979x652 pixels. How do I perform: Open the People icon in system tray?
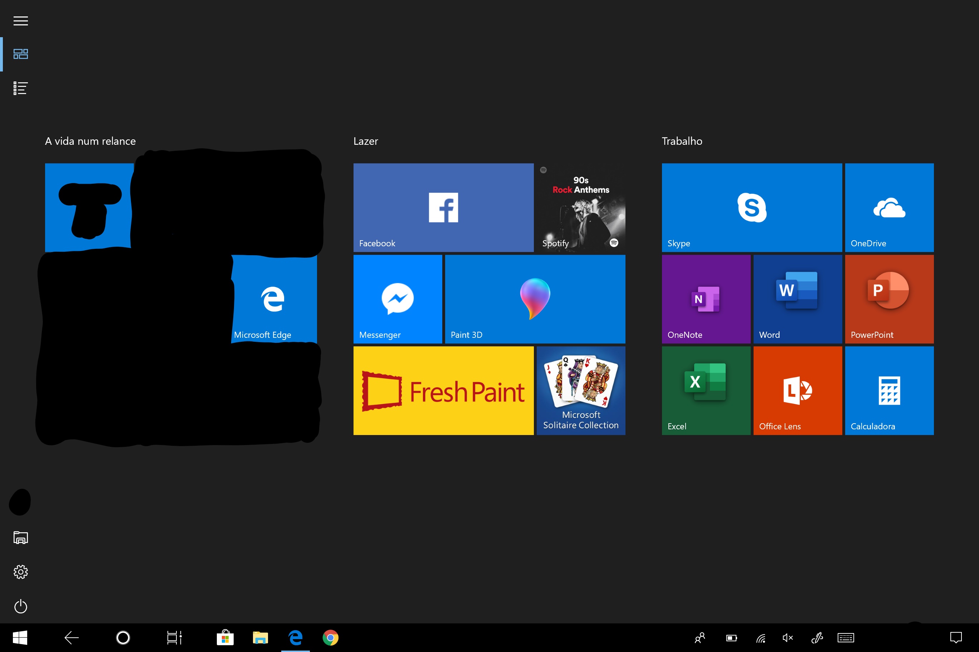700,637
